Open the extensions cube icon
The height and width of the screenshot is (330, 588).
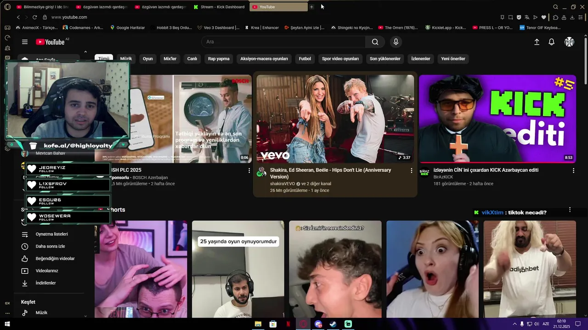click(555, 17)
